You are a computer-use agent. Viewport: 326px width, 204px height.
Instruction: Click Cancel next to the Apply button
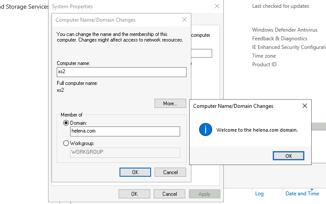click(x=169, y=194)
